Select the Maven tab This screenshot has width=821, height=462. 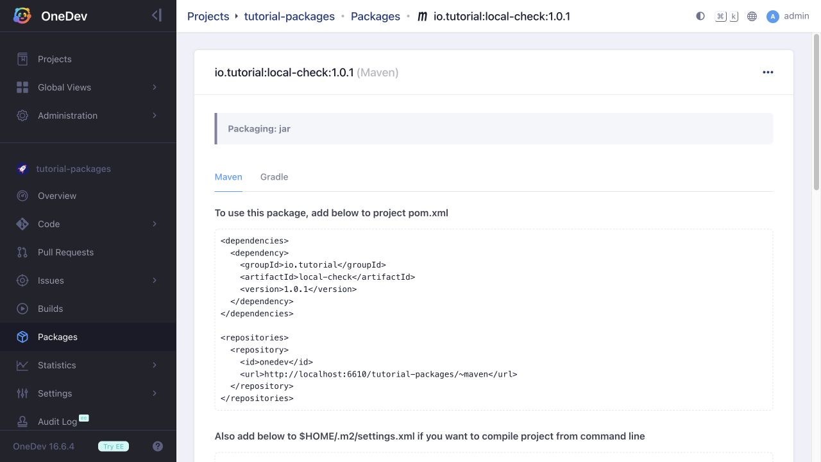(x=228, y=177)
